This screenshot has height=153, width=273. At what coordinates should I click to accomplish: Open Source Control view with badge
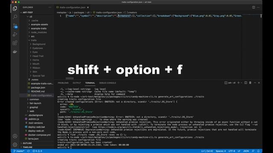(x=15, y=25)
